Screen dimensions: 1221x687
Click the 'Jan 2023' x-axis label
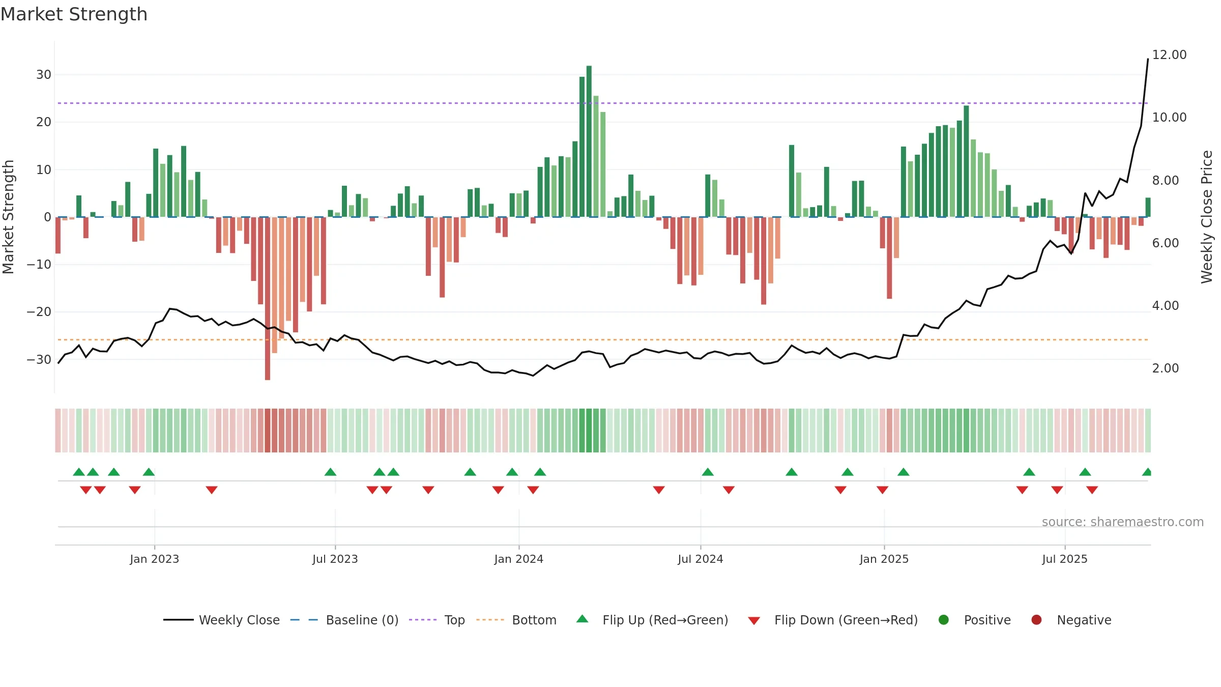(154, 559)
